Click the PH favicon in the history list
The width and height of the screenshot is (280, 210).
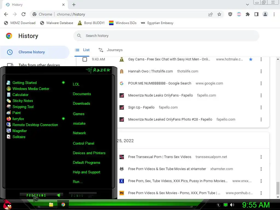click(122, 193)
